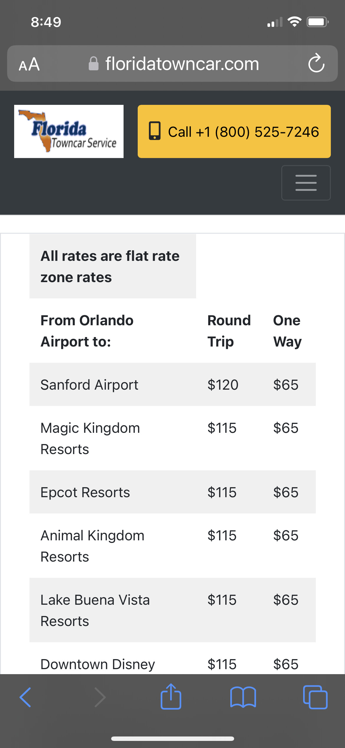Open the bookmarks book icon
Screen dimensions: 345x748
click(243, 697)
